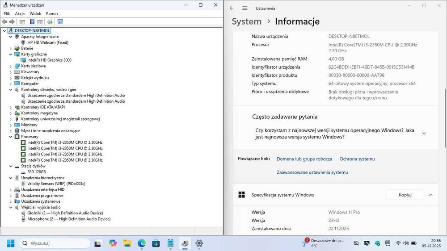This screenshot has height=251, width=447.
Task: Click System breadcrumb in Settings
Action: point(247,21)
